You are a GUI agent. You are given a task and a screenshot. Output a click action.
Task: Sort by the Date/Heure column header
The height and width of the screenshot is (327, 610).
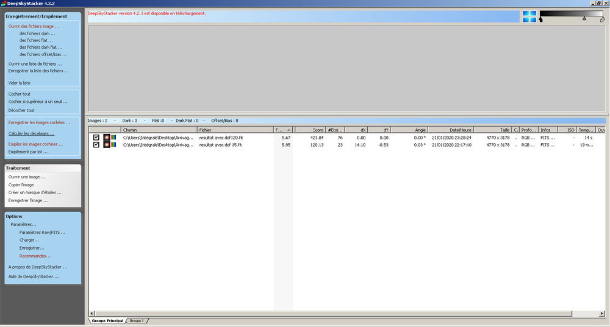tap(451, 130)
